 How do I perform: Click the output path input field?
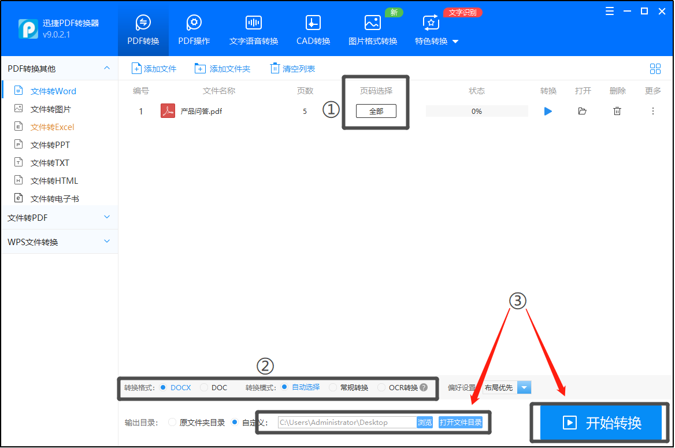tap(347, 423)
